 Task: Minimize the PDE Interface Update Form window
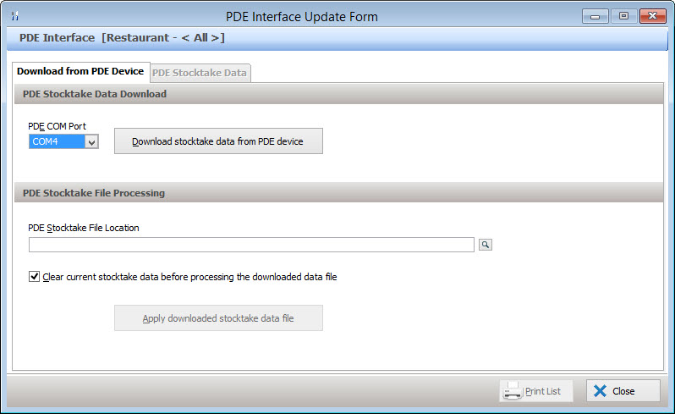coord(595,15)
